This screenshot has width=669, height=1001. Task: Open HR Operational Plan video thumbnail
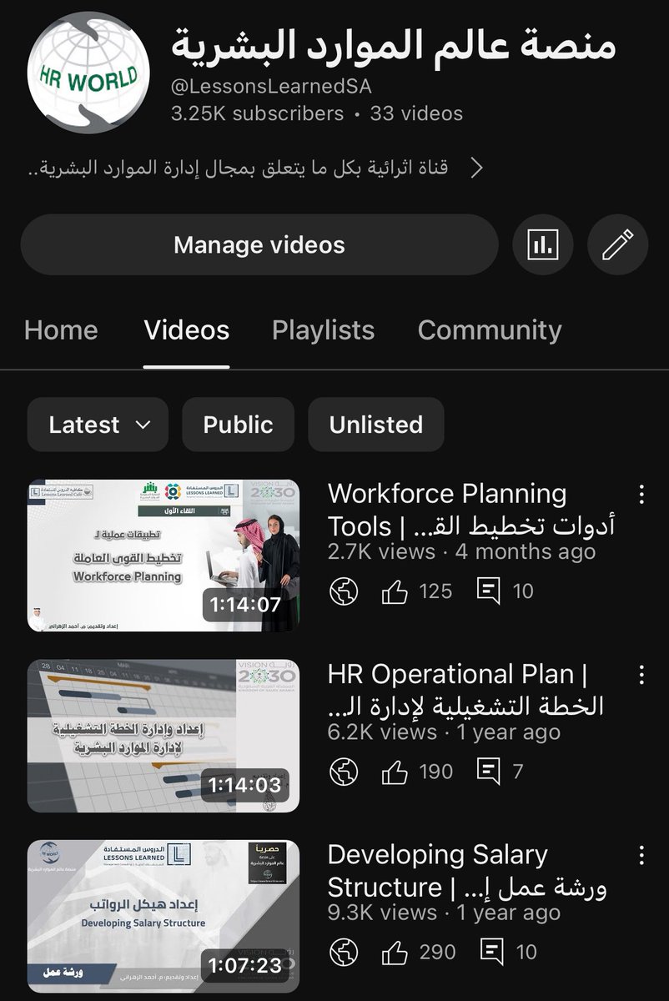pyautogui.click(x=163, y=736)
